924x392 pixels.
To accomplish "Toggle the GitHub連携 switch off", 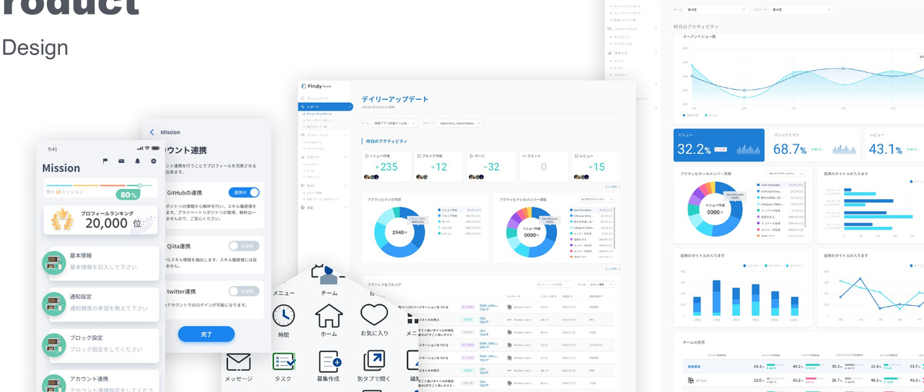I will [244, 192].
